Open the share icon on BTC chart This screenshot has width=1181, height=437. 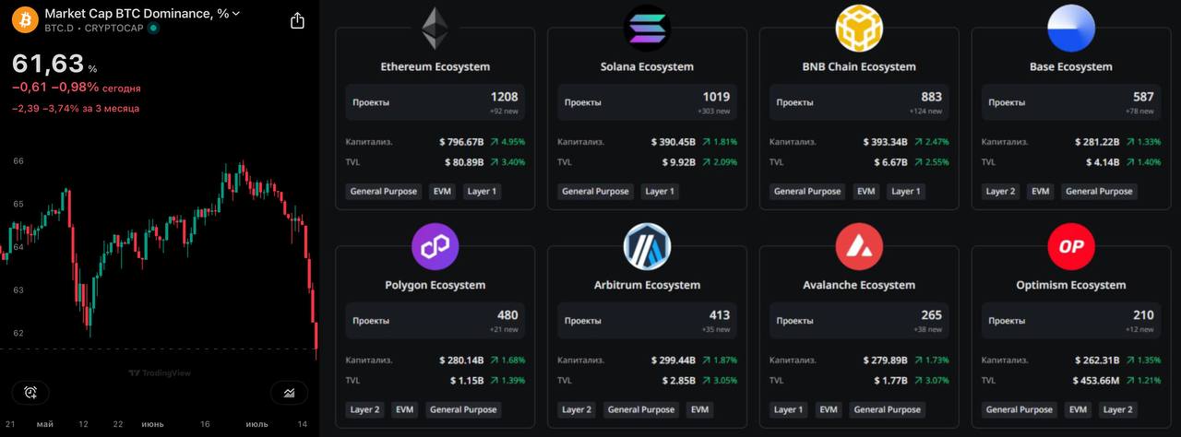point(297,20)
